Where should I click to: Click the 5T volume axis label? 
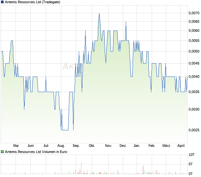191,164
